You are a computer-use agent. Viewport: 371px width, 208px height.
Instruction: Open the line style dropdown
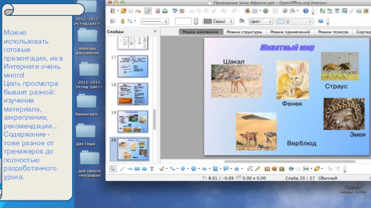pyautogui.click(x=154, y=21)
